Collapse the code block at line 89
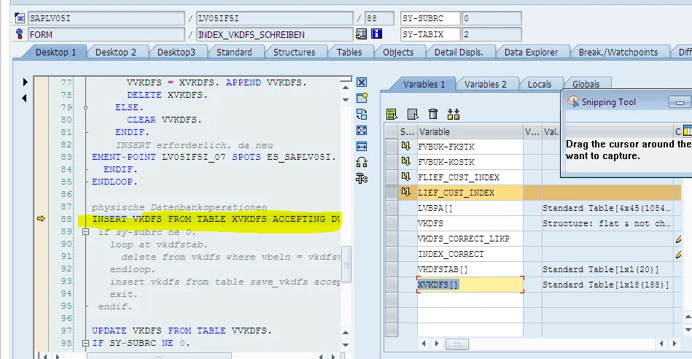692x359 pixels. point(86,232)
